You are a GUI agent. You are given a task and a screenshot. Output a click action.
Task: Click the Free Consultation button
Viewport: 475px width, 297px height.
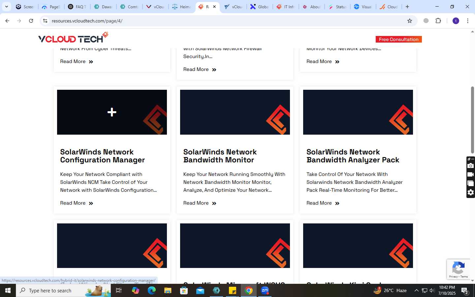click(x=398, y=39)
